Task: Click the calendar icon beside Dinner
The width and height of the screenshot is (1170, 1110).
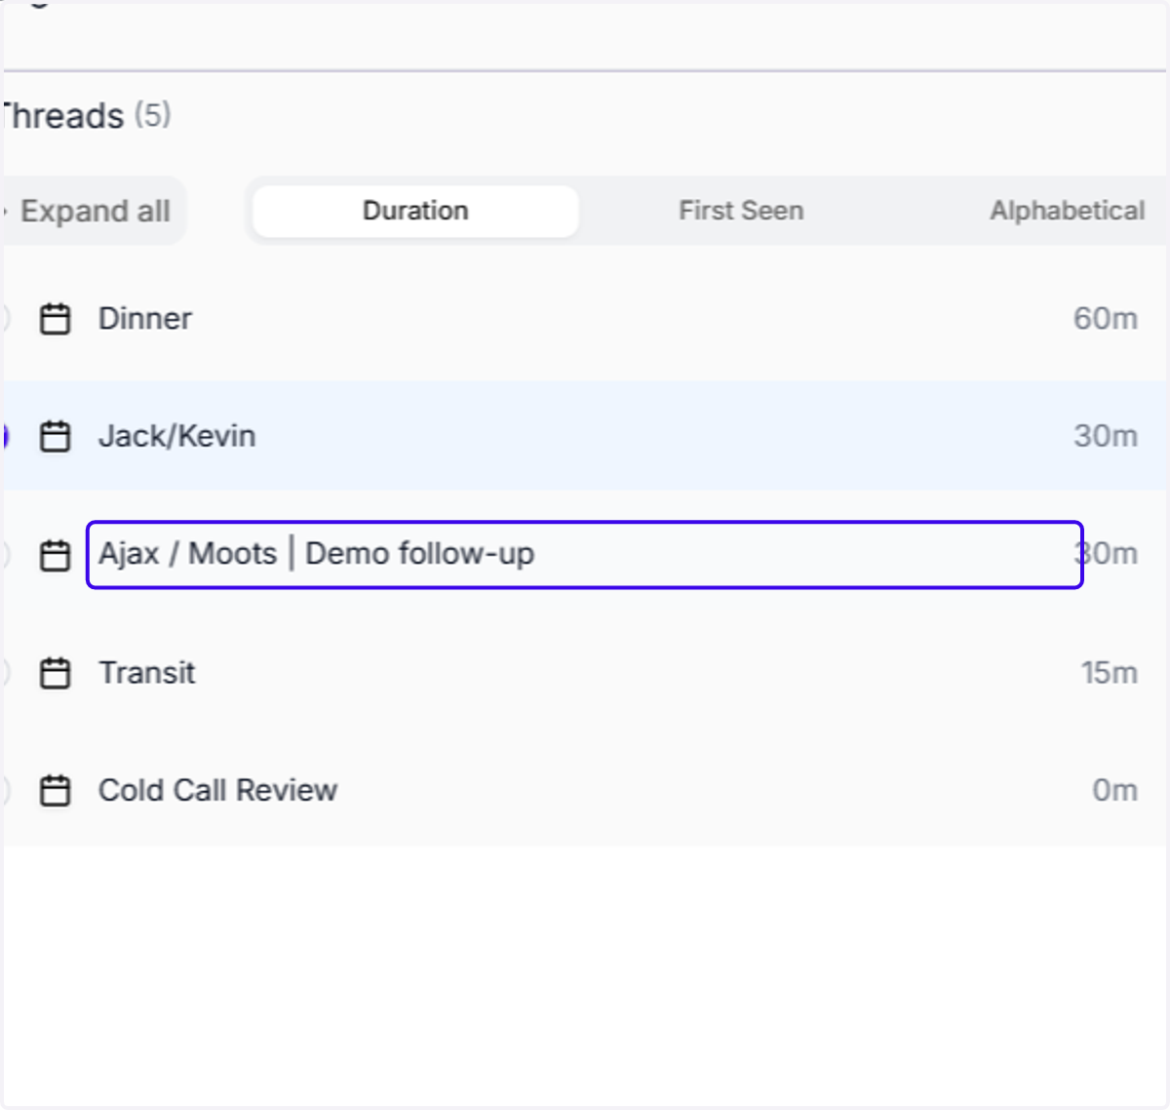Action: [x=55, y=319]
